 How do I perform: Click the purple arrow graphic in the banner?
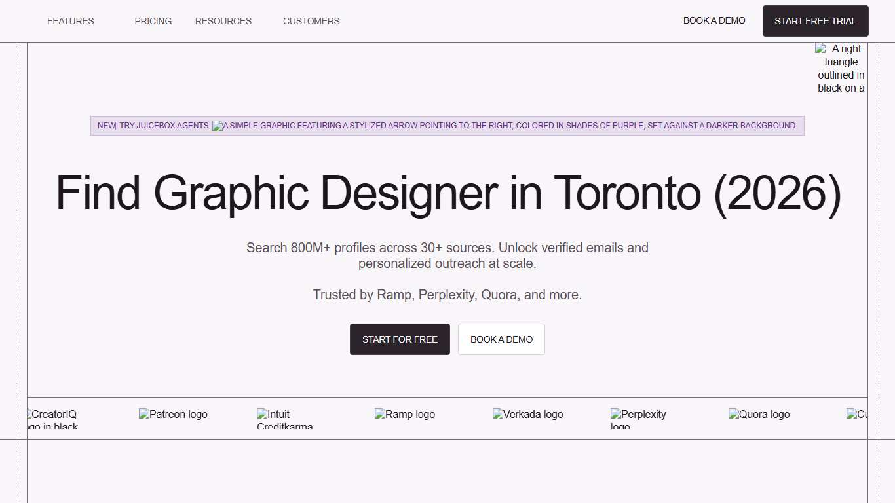216,125
